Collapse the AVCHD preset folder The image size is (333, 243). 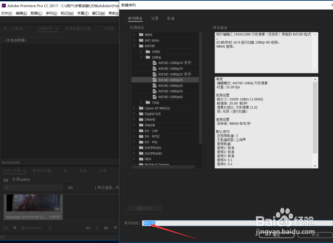click(x=135, y=46)
